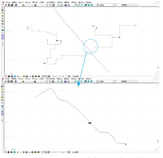This screenshot has height=158, width=163.
Task: Click the lightning bolt icon in the upper bottom toolbar
Action: (18, 76)
